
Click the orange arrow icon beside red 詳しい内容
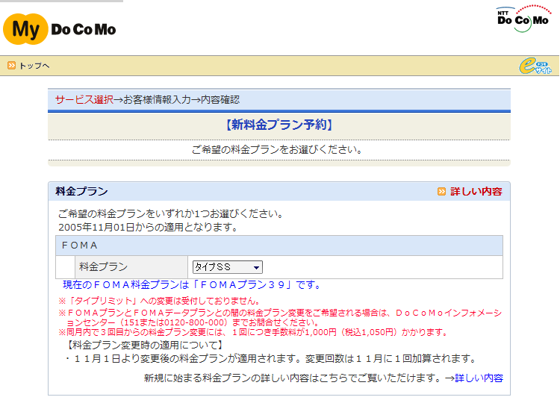click(441, 192)
